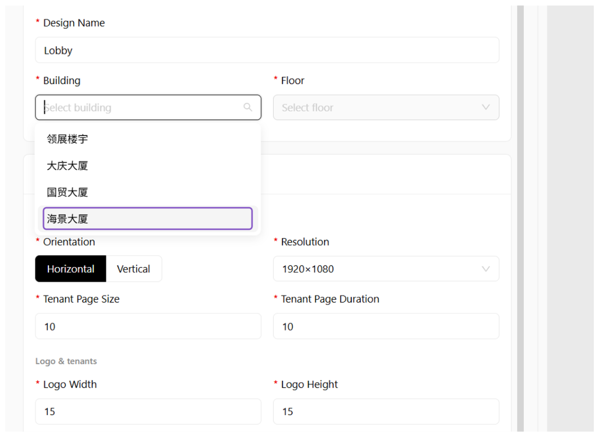The height and width of the screenshot is (437, 599).
Task: Focus the Select building search box
Action: point(148,107)
